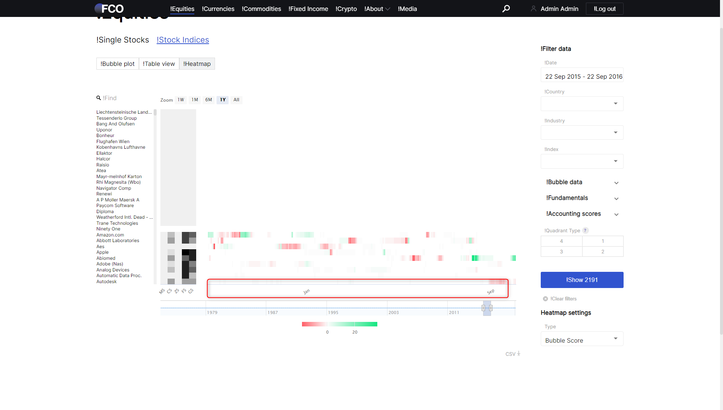Click the Show 2191 button
This screenshot has height=410, width=723.
(582, 280)
